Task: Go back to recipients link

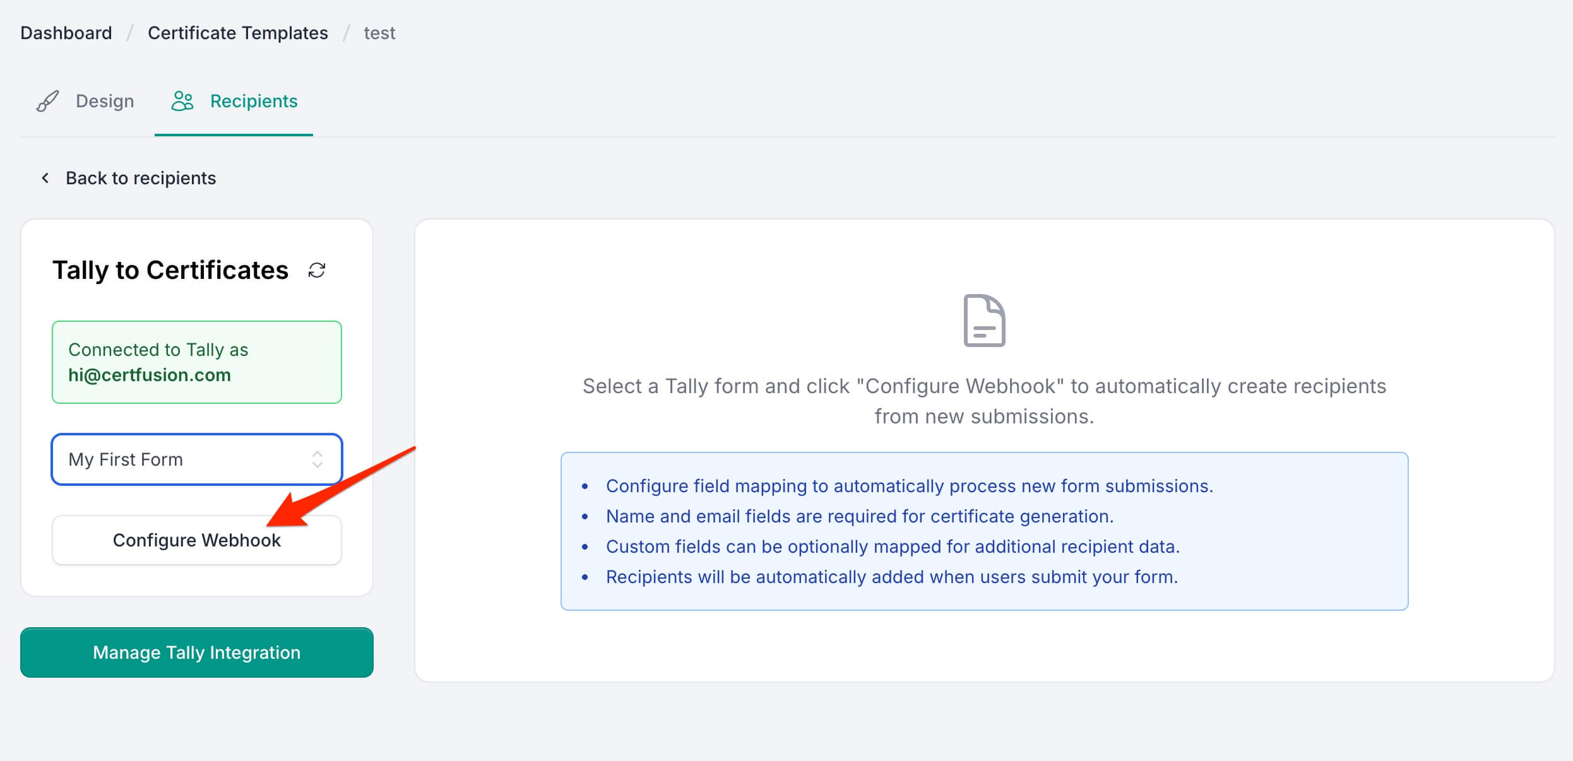Action: click(x=140, y=178)
